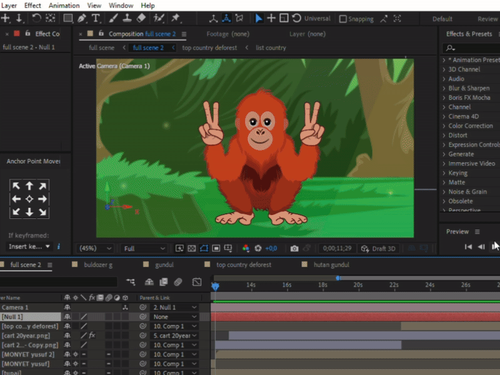Toggle mask and shape path visibility
The image size is (500, 375).
[204, 248]
